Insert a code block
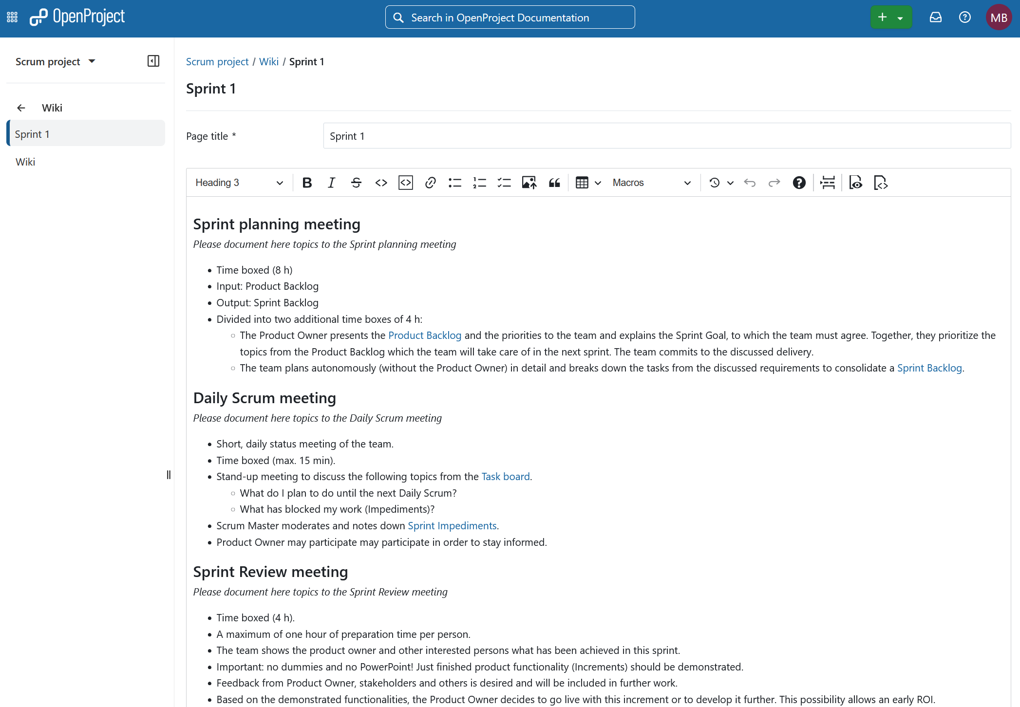1020x707 pixels. [x=405, y=183]
